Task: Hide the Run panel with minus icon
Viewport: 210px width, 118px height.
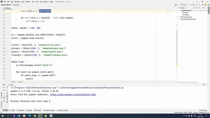Action: tap(206, 85)
